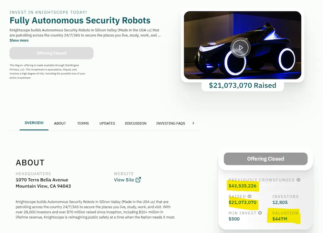Open the Discussion tab
323x233 pixels.
136,123
